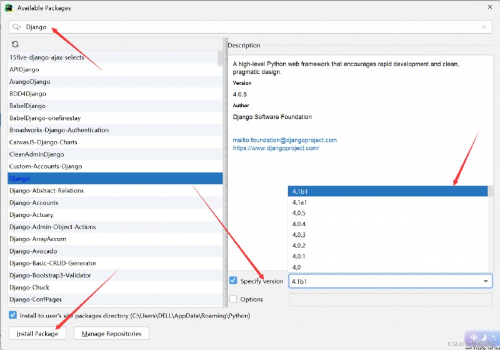Click in the package search field
This screenshot has width=500, height=350.
[251, 27]
